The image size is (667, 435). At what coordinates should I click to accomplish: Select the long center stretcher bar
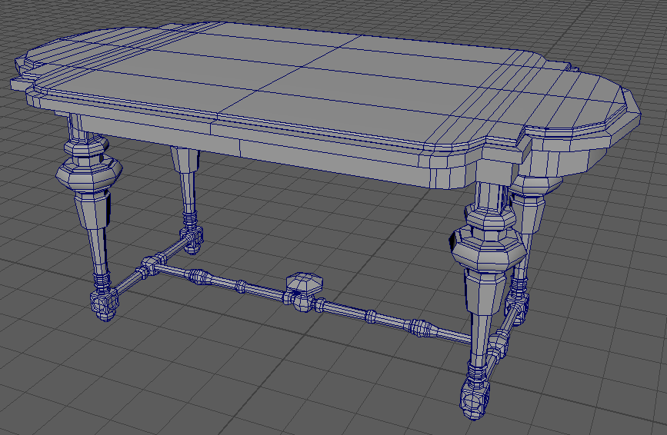click(312, 305)
